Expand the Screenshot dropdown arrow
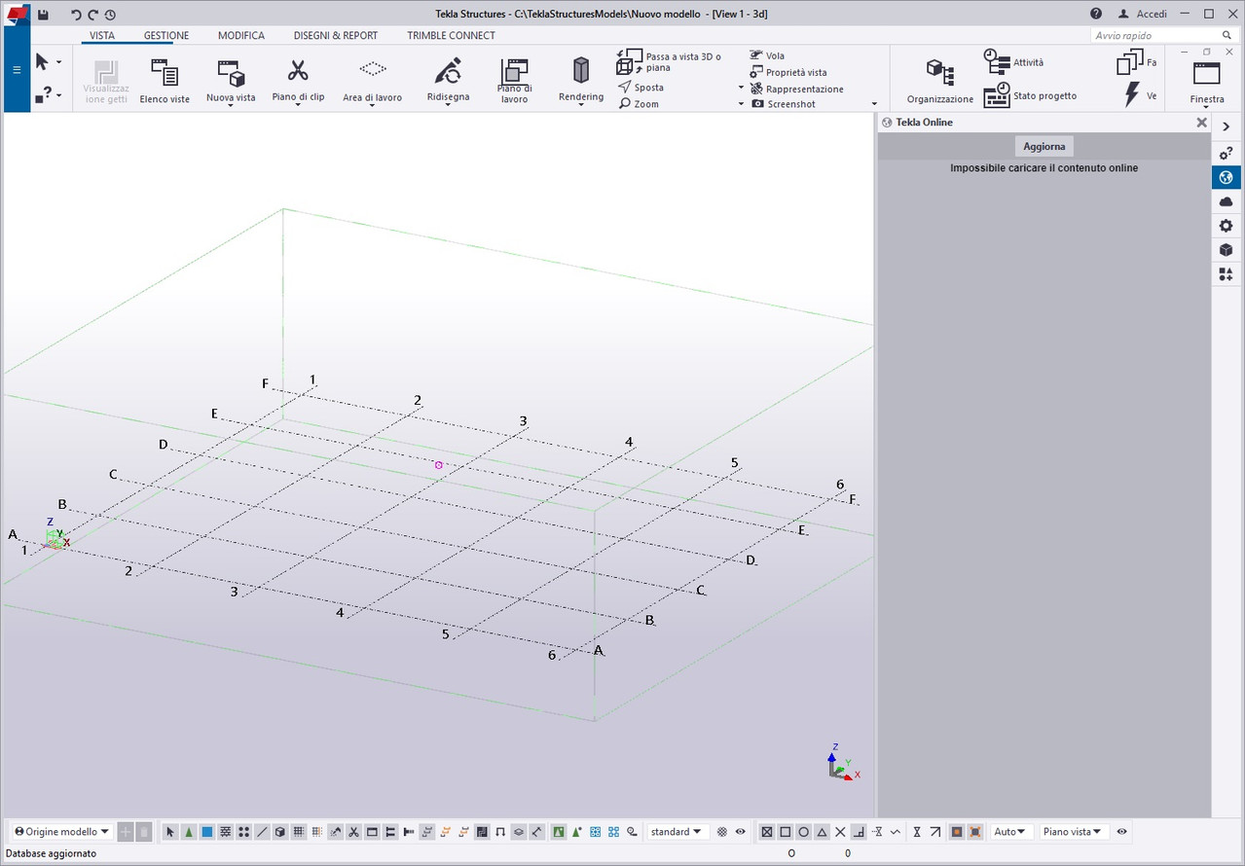The image size is (1245, 866). [x=874, y=104]
